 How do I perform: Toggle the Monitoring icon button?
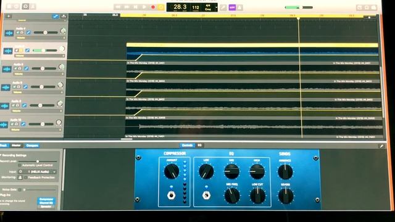20,178
